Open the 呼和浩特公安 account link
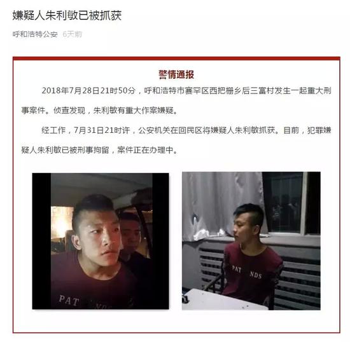350x342 pixels. (35, 34)
